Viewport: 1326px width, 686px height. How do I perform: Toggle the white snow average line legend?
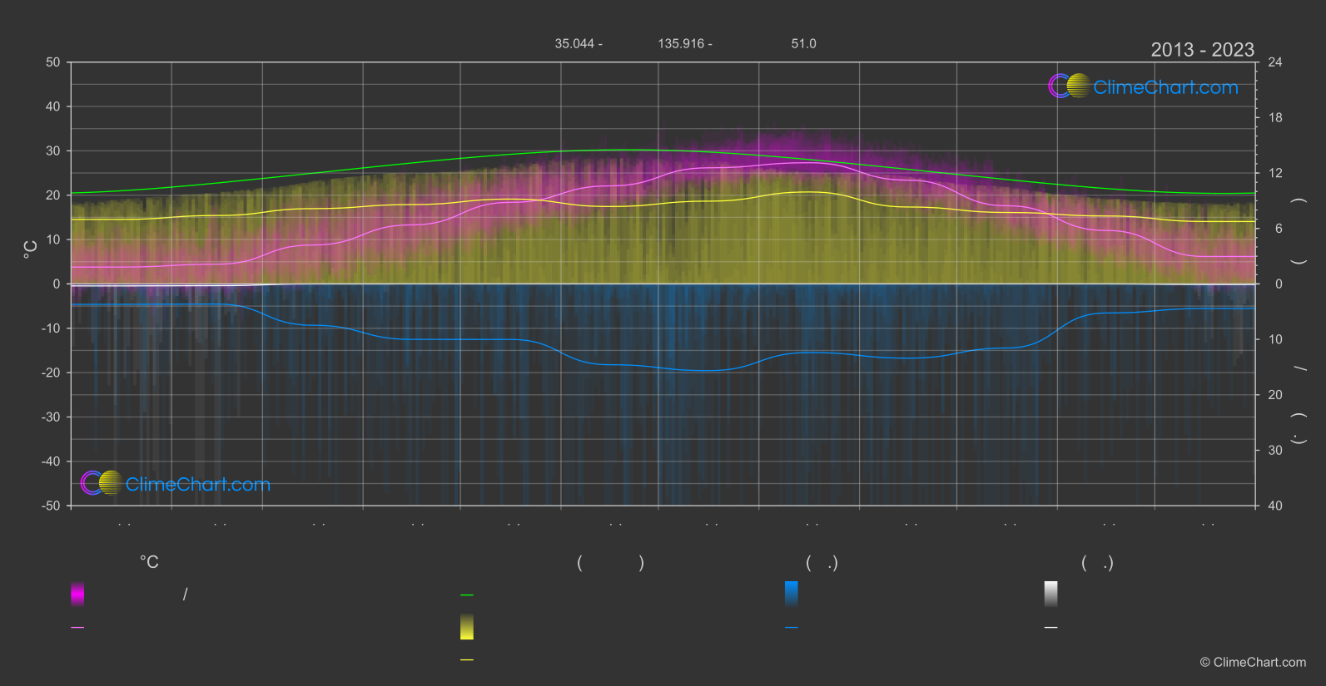(1051, 627)
